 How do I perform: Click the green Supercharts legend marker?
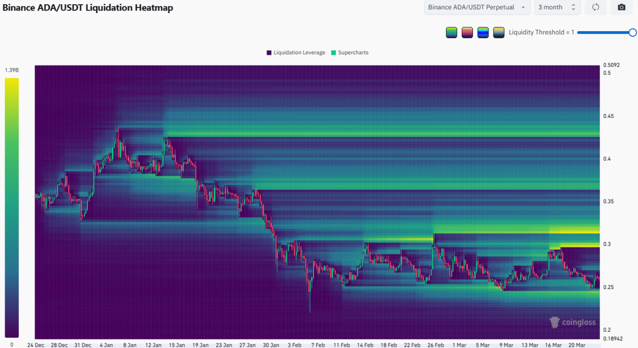(x=334, y=53)
